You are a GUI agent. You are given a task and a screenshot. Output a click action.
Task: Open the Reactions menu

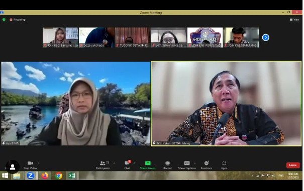pyautogui.click(x=207, y=165)
